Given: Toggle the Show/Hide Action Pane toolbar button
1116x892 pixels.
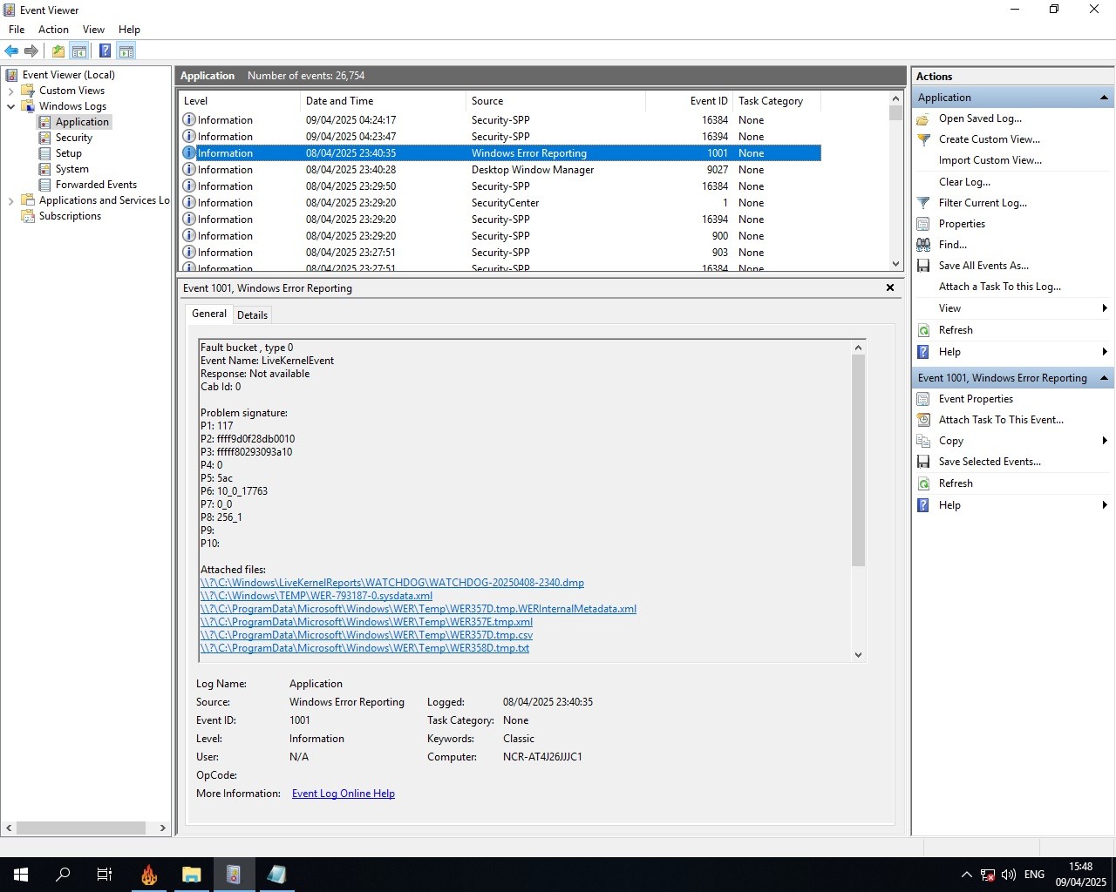Looking at the screenshot, I should tap(126, 51).
